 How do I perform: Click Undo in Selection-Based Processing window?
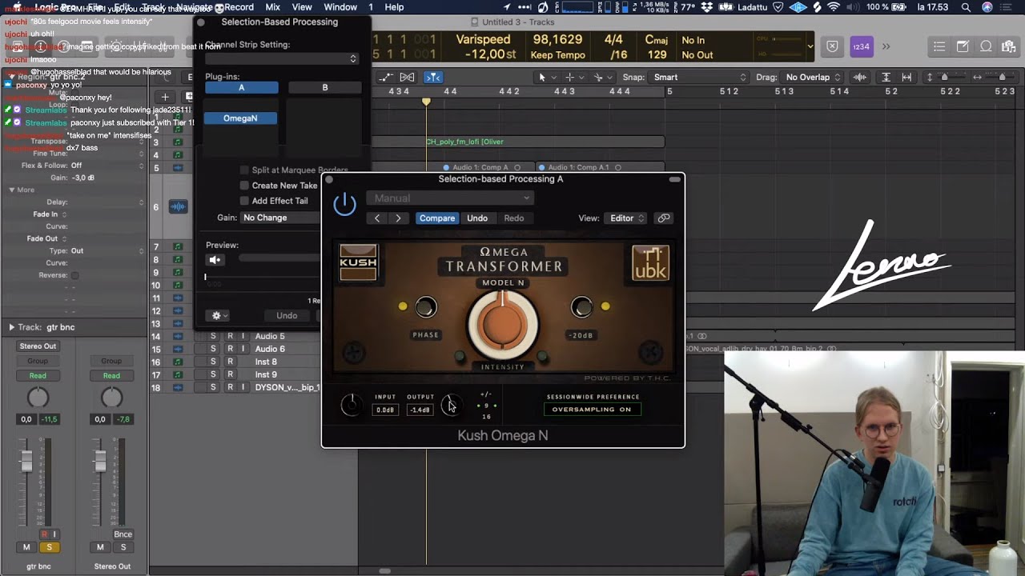[287, 315]
